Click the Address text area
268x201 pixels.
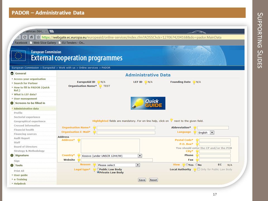(x=110, y=146)
